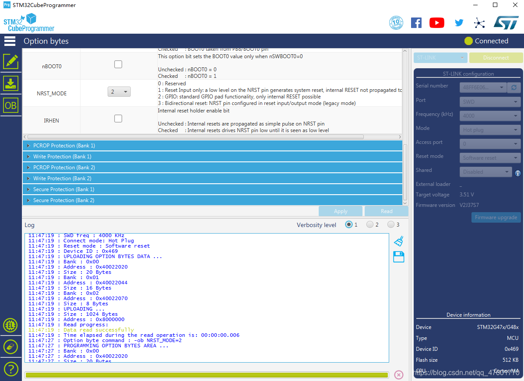
Task: Open the ST-LINK interface dropdown
Action: (x=440, y=58)
